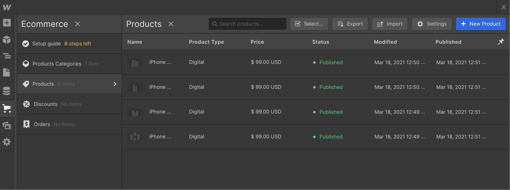Image resolution: width=510 pixels, height=190 pixels.
Task: Open Discounts section in Ecommerce panel
Action: (45, 104)
